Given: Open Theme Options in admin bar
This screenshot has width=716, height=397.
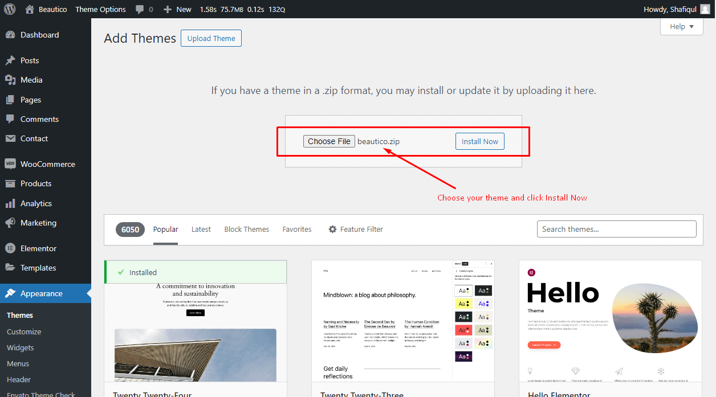Looking at the screenshot, I should point(100,9).
